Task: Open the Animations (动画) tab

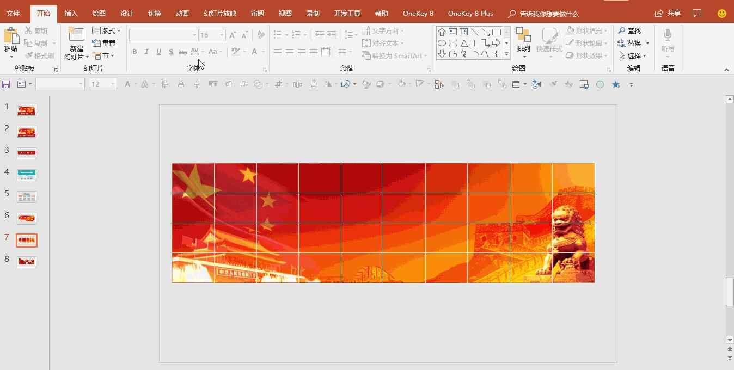Action: coord(182,13)
